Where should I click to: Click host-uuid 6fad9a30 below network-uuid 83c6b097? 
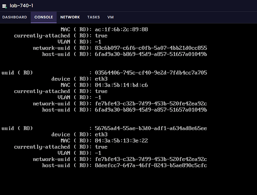(151, 54)
